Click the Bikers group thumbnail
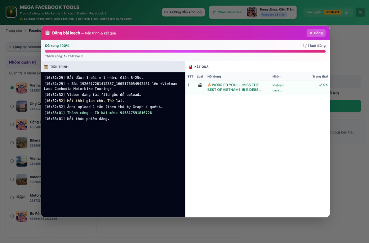The image size is (369, 243). [22, 143]
